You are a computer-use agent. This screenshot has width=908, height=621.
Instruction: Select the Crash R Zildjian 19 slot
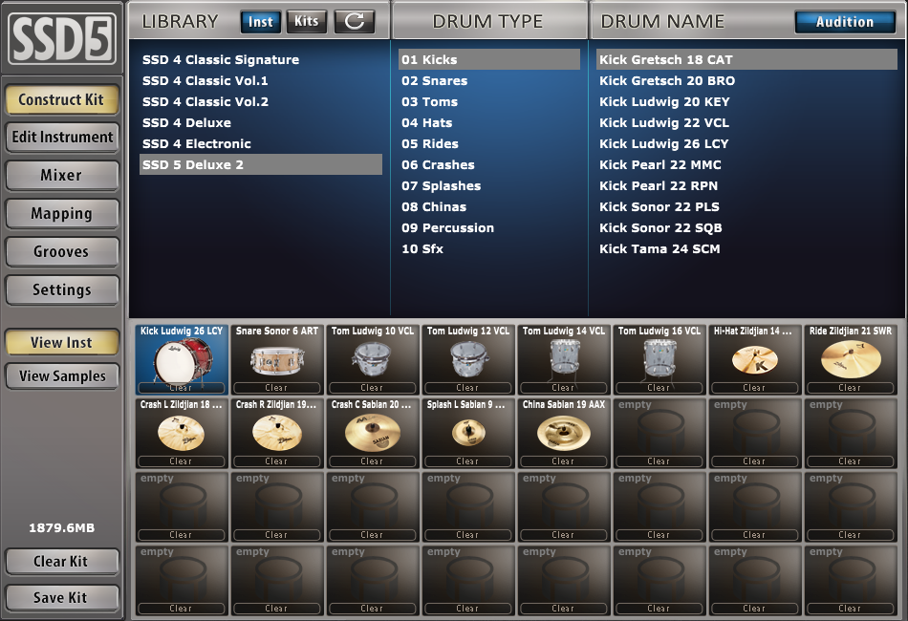tap(277, 433)
